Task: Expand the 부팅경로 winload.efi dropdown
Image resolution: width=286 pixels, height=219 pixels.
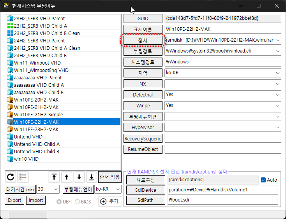Action: (277, 51)
